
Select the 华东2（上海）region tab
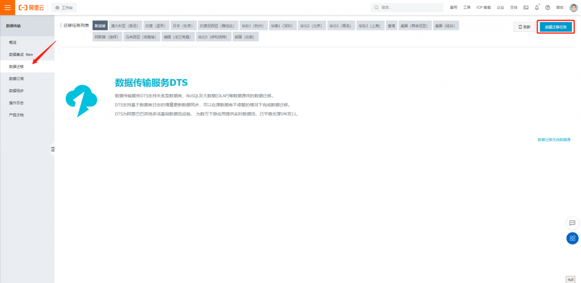tap(369, 25)
